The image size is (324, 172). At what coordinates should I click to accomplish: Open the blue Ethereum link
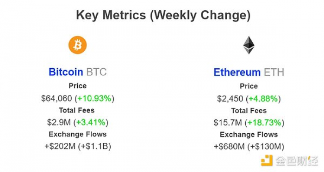coord(237,72)
